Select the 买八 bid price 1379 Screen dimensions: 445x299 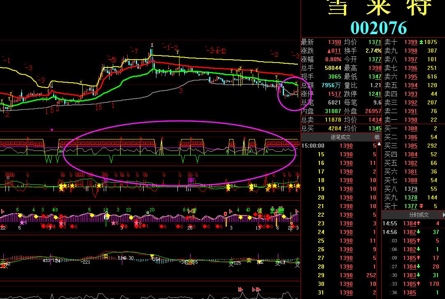click(411, 189)
